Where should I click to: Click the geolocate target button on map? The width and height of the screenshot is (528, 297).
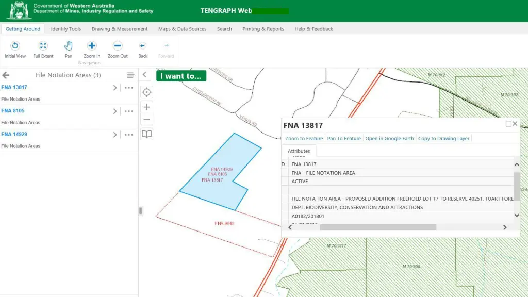click(146, 92)
